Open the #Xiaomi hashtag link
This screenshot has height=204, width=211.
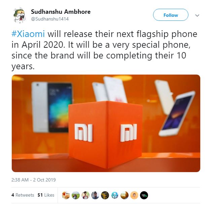coord(28,34)
